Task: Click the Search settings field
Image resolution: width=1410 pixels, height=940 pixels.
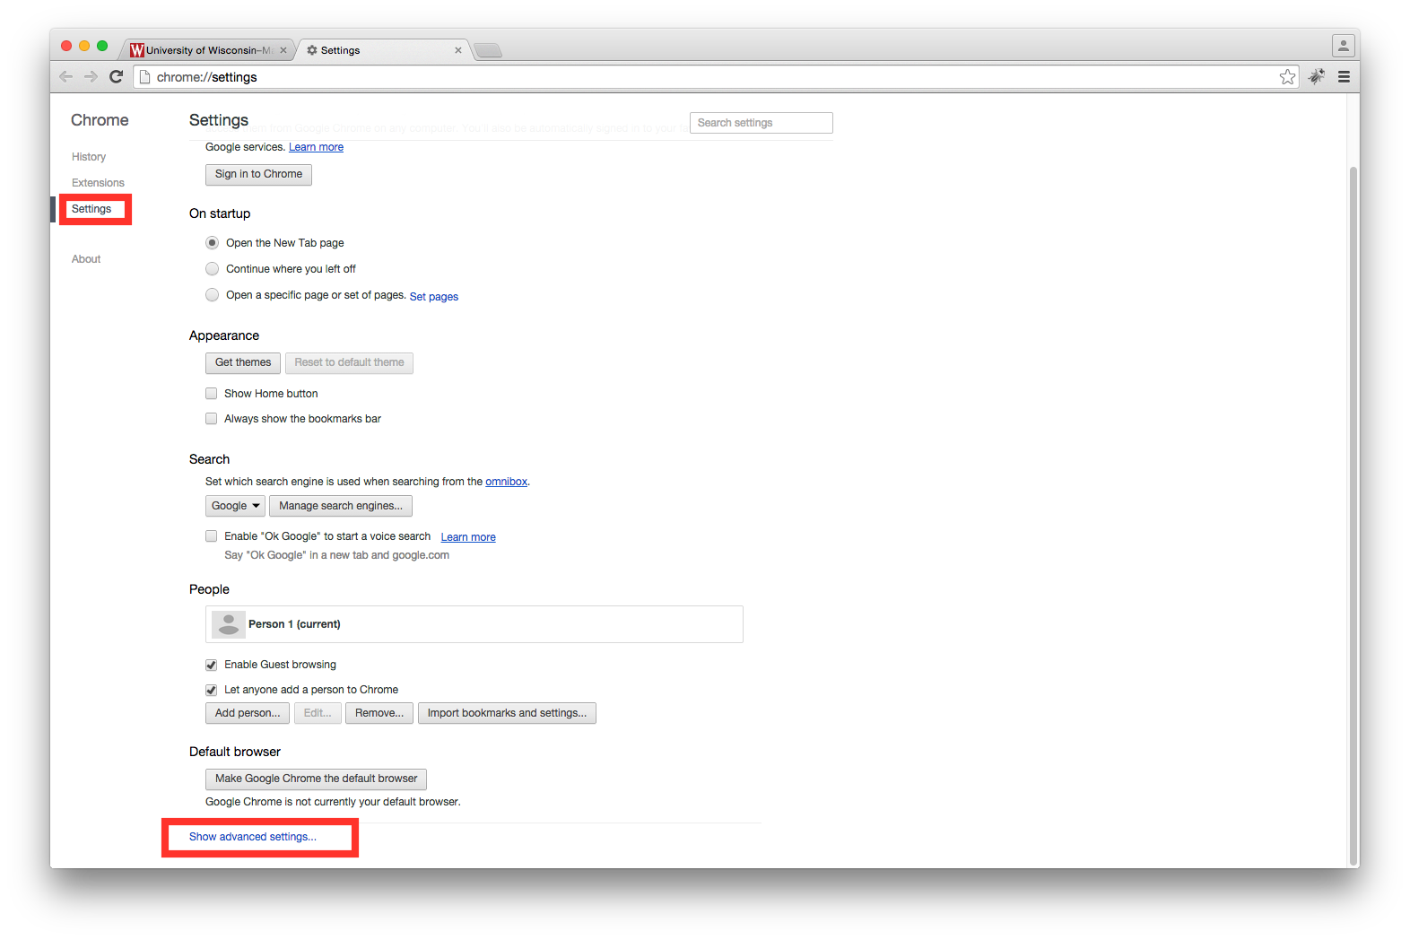Action: click(x=762, y=123)
